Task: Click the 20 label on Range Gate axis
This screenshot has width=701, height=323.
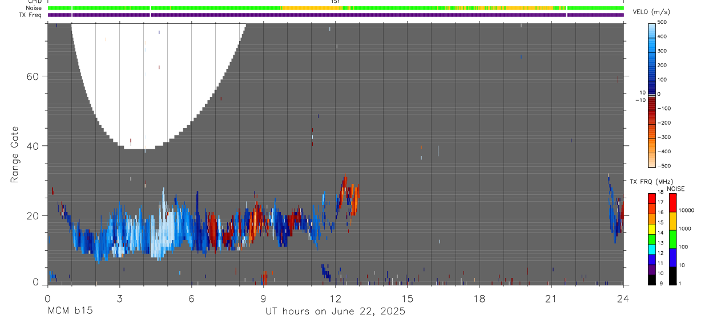Action: [32, 215]
